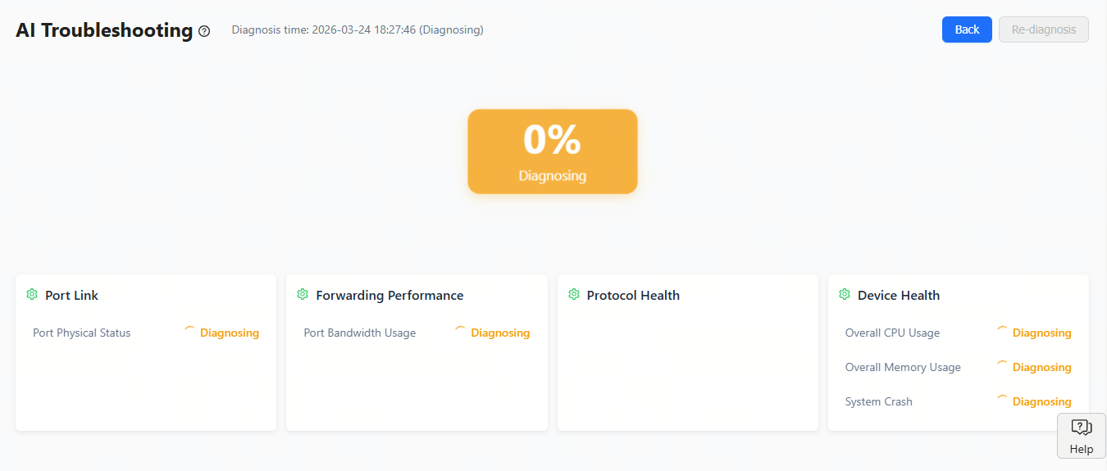
Task: Click the gear icon beside Device Health
Action: pyautogui.click(x=845, y=294)
